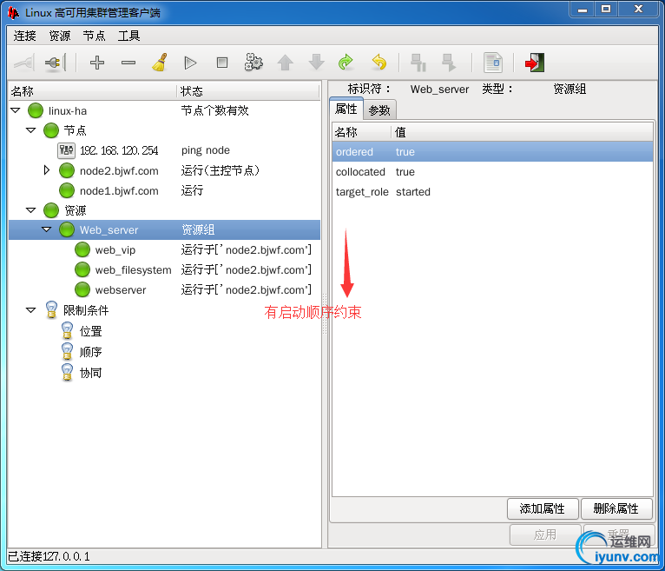Select the node1.bjwf.com tree row
Viewport: 665px width, 571px height.
pyautogui.click(x=164, y=190)
